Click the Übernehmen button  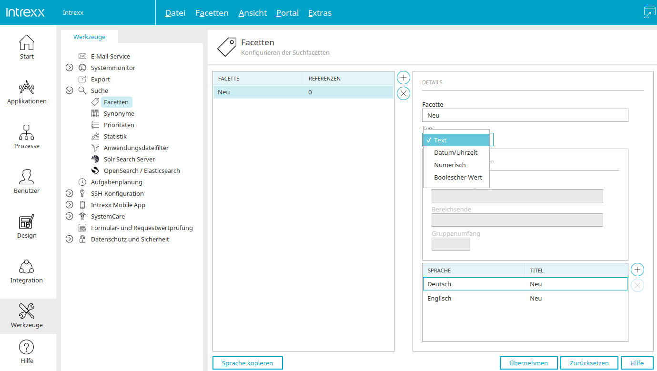click(x=528, y=363)
